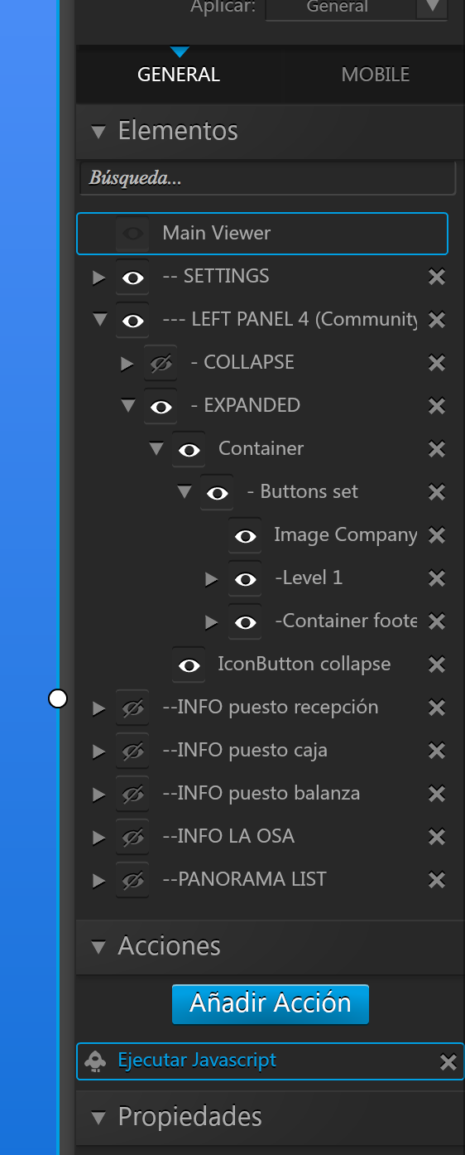Switch to the GENERAL tab
The image size is (465, 1155).
179,75
